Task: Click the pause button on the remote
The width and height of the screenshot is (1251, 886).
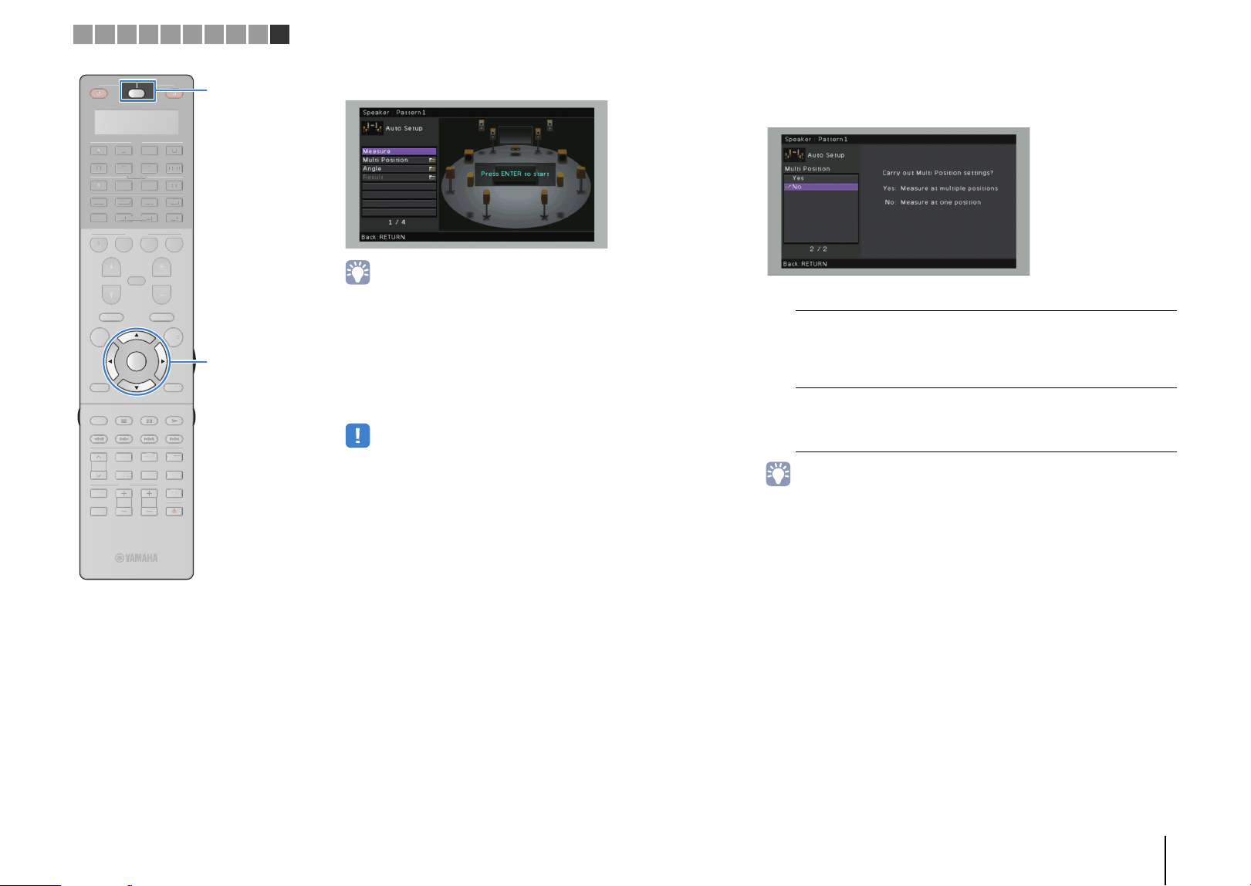Action: tap(149, 421)
